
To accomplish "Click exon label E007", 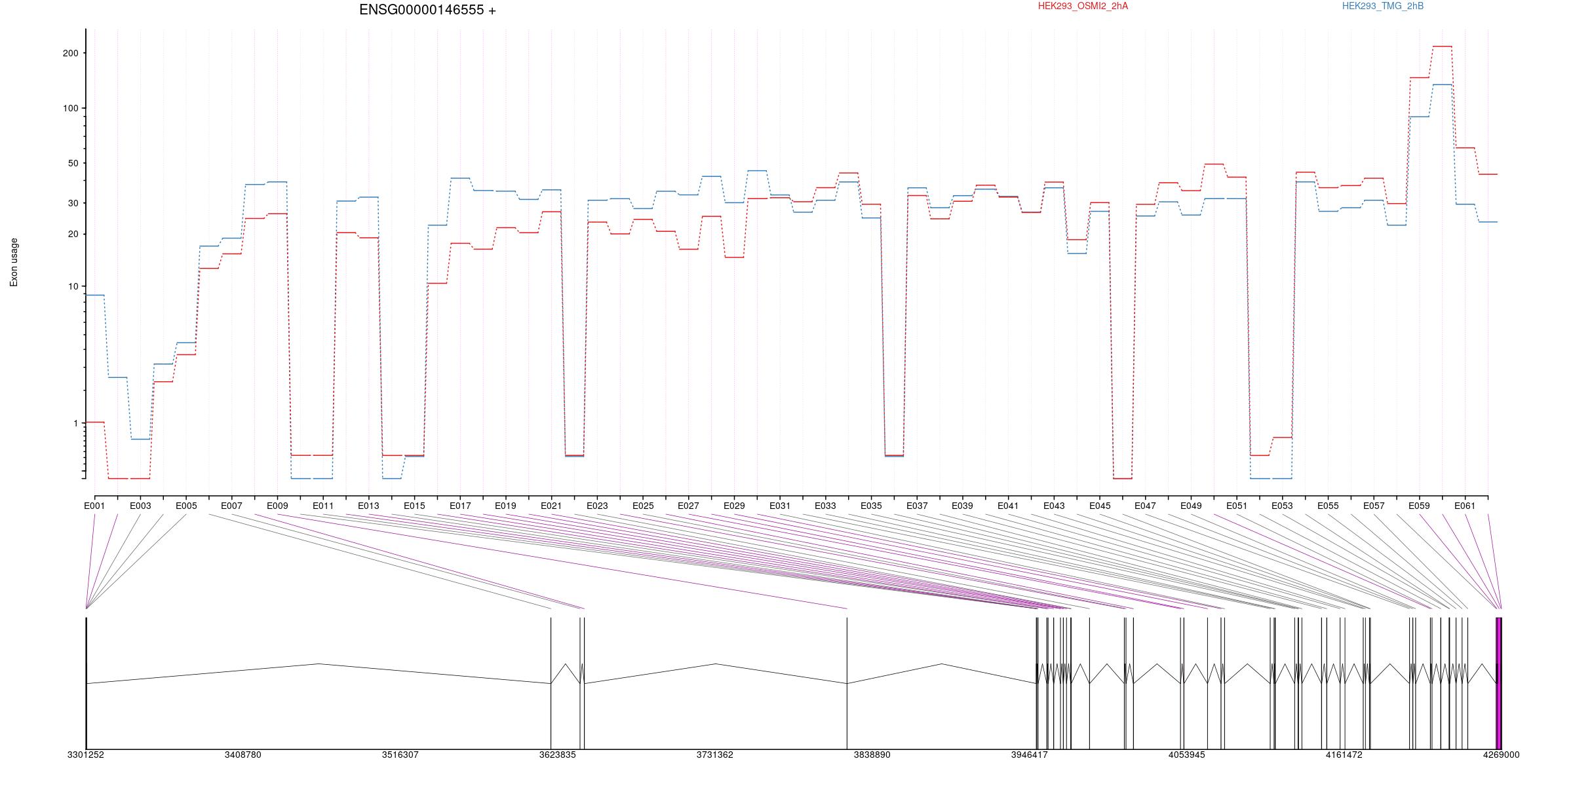I will [231, 506].
